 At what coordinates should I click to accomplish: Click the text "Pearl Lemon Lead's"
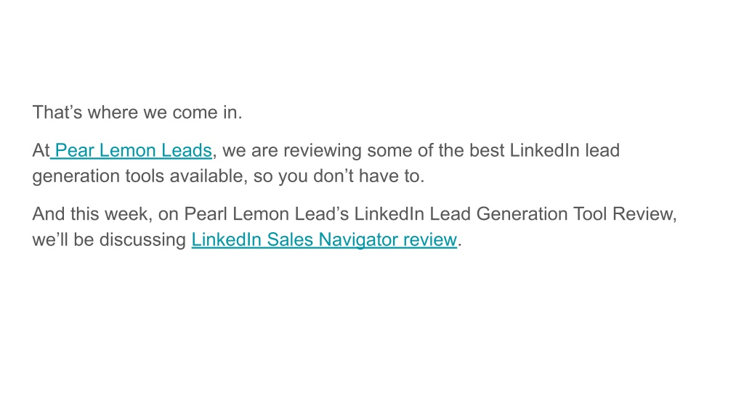pyautogui.click(x=266, y=214)
